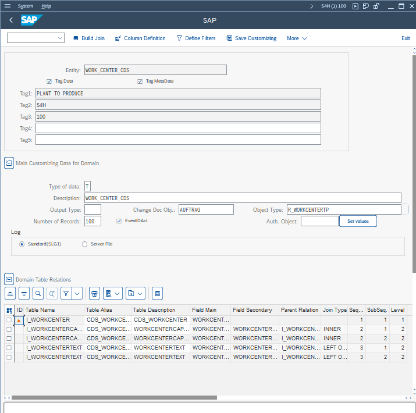Click the sort descending toolbar icon
Image resolution: width=416 pixels, height=413 pixels.
click(24, 293)
